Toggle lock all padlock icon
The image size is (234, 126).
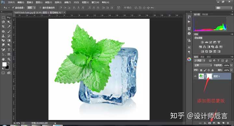(212, 70)
